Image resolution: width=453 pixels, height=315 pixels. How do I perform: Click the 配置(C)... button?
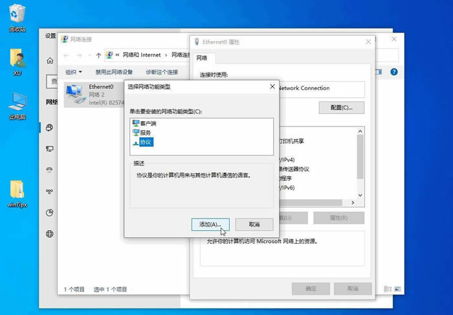point(341,108)
